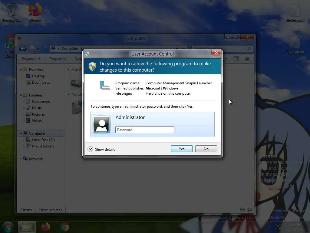Expand Show details chevron
The image size is (310, 233).
click(90, 149)
